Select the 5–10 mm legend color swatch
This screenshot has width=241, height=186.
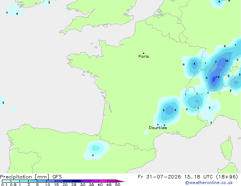pyautogui.click(x=41, y=181)
